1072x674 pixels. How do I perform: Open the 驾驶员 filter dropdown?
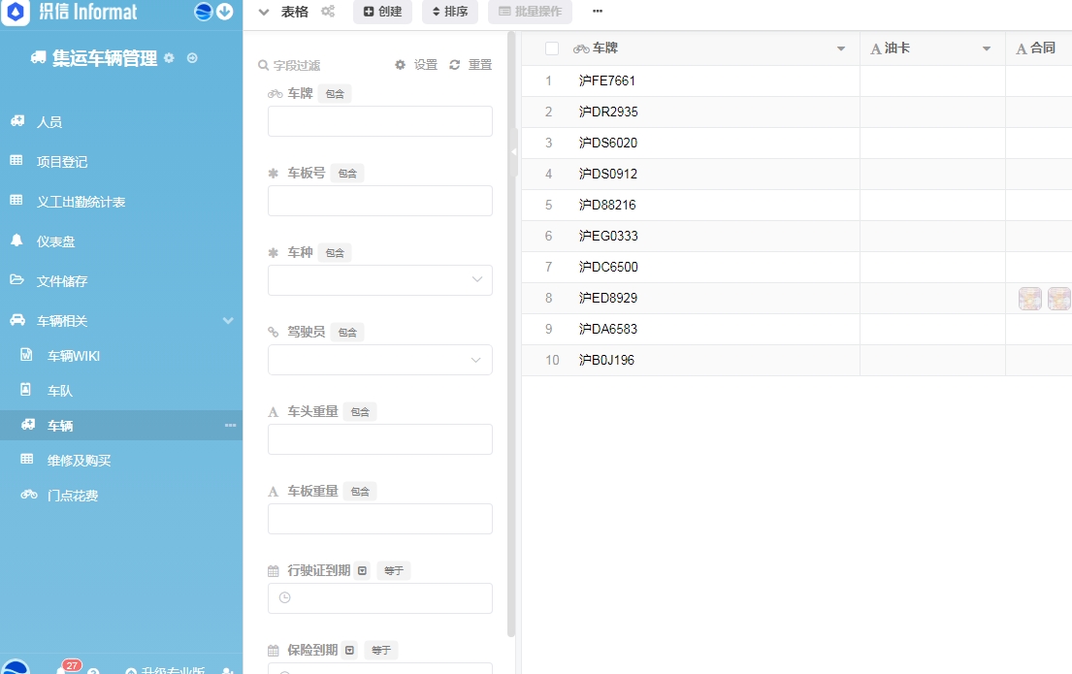point(380,360)
